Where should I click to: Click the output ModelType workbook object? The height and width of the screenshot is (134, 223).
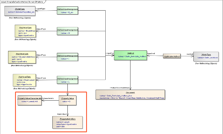(206, 56)
